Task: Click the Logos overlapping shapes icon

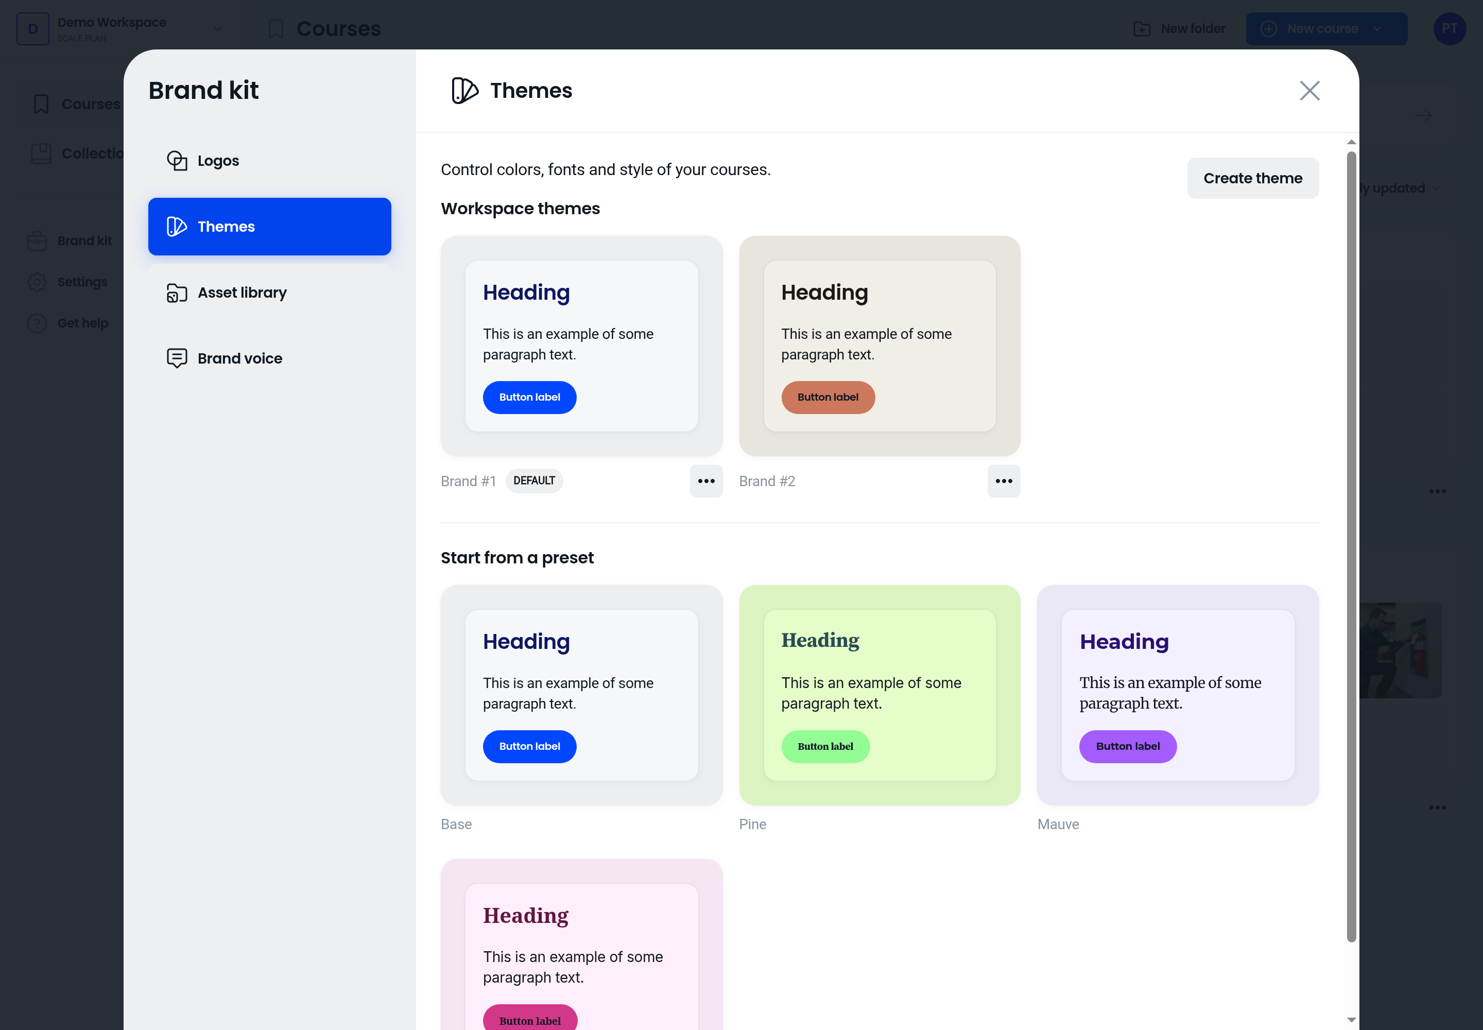Action: click(177, 161)
